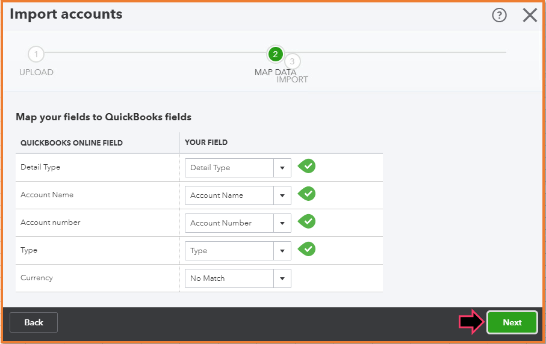This screenshot has height=344, width=546.
Task: Click the Currency row label
Action: coord(37,278)
